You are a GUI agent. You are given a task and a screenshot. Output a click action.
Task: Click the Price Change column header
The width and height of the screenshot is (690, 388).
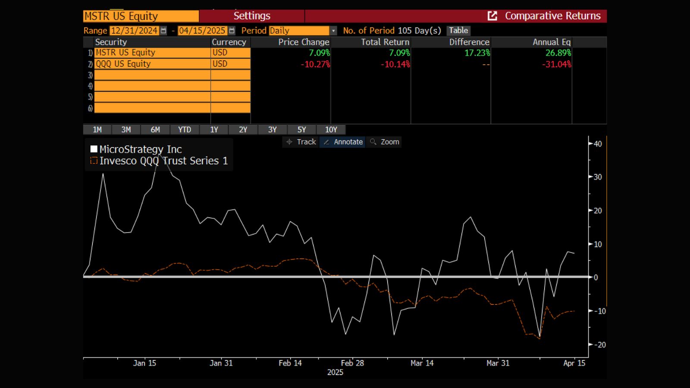(304, 42)
